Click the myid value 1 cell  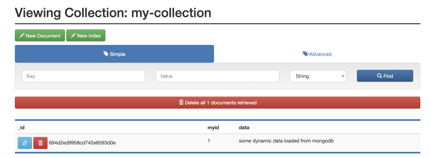coord(209,141)
